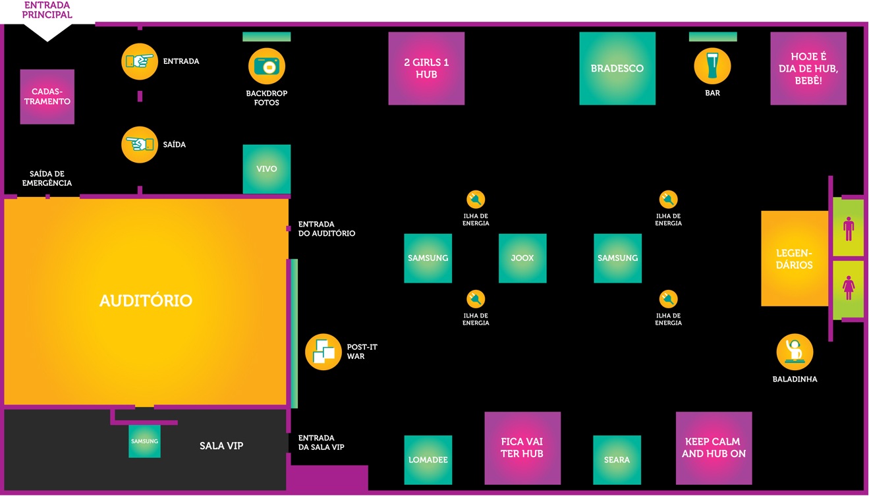
Task: Select the Legendários booth
Action: pyautogui.click(x=795, y=258)
